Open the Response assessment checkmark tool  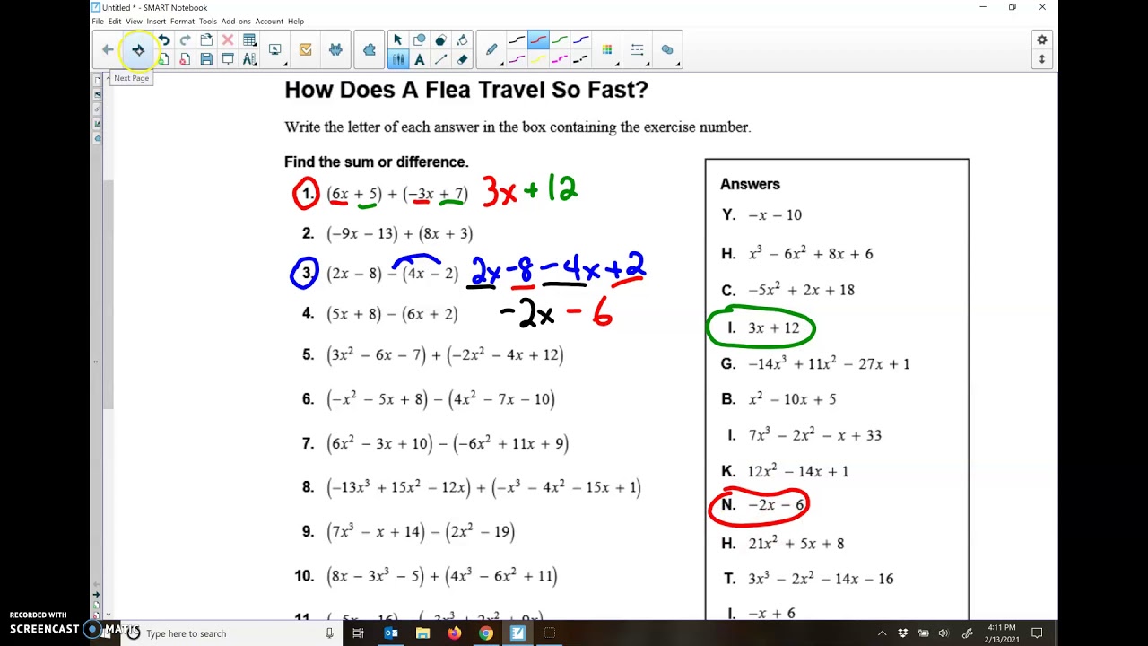click(x=305, y=50)
